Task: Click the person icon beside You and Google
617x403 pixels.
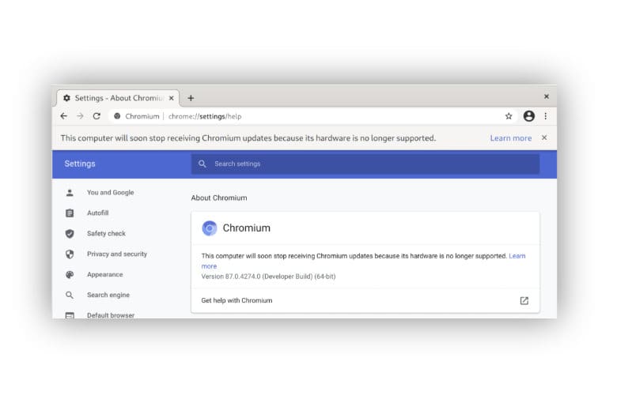Action: 70,193
